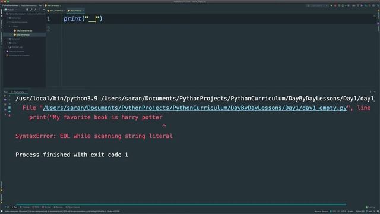Screen dimensions: 380x214
Task: Collapse the Day1 folder
Action: pyautogui.click(x=9, y=26)
